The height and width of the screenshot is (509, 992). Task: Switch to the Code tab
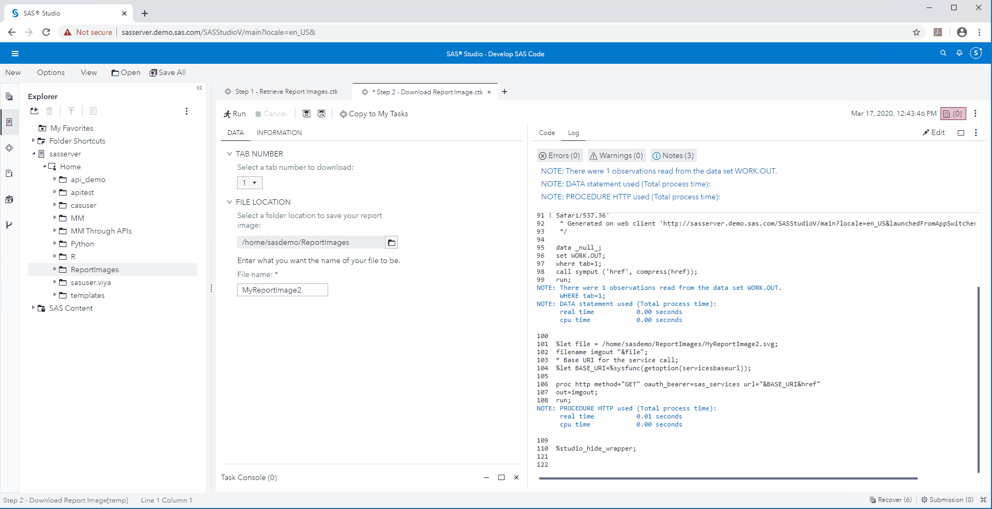click(x=547, y=133)
